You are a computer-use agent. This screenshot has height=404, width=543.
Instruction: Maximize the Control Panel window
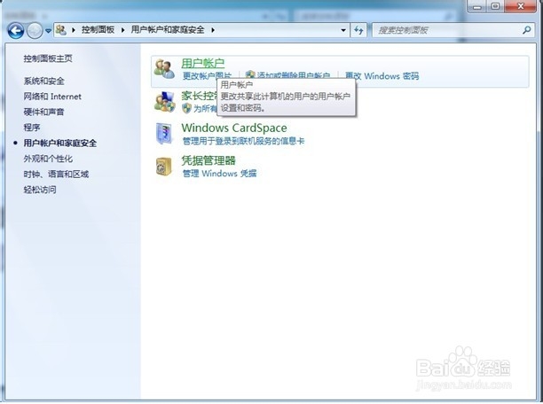[x=496, y=6]
